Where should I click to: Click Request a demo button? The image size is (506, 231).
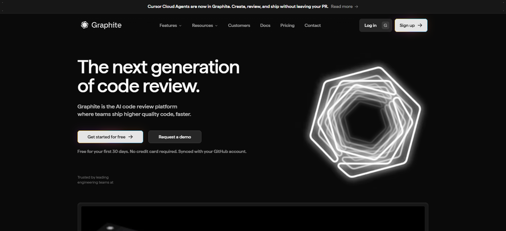[175, 137]
